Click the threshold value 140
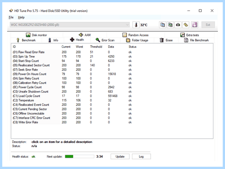This screenshot has height=169, width=225. click(92, 65)
